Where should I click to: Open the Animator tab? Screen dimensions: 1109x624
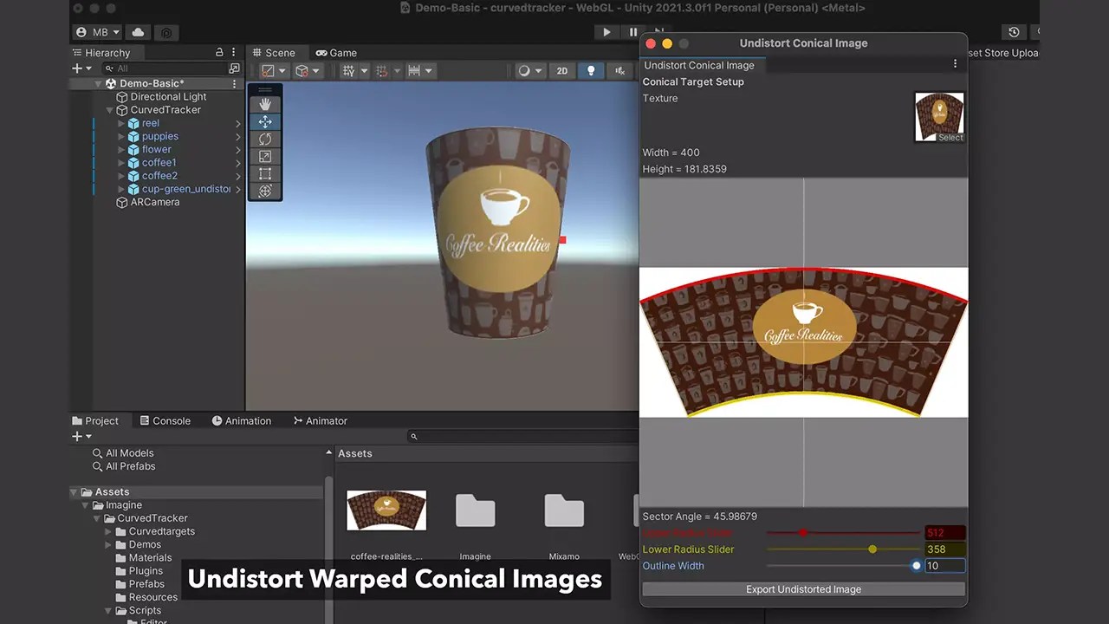(x=320, y=421)
